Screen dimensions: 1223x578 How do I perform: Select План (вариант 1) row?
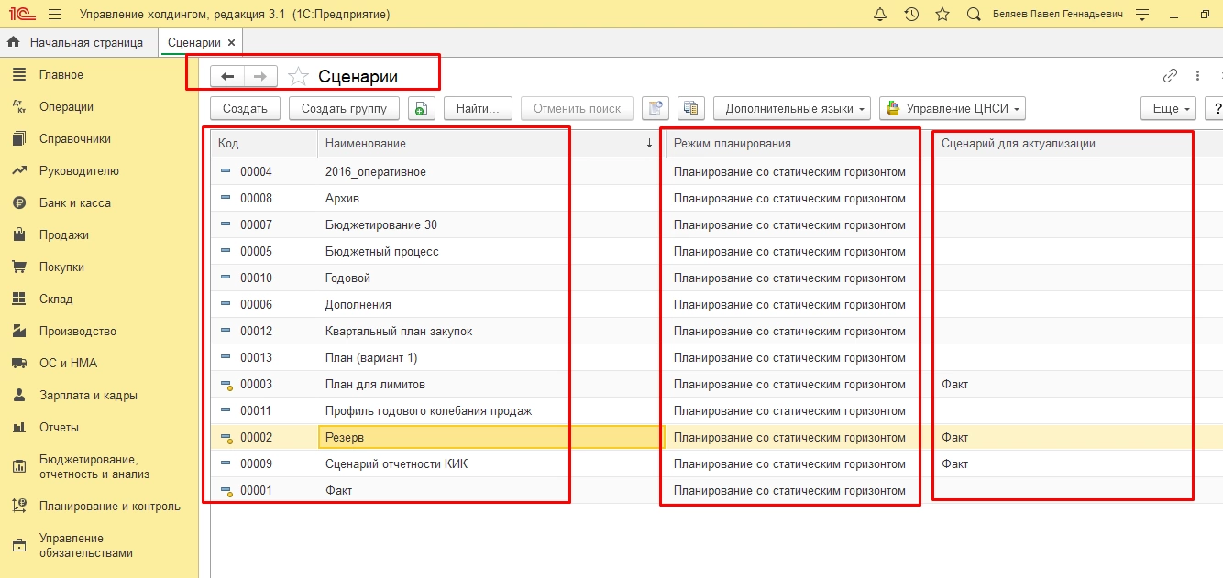tap(717, 357)
